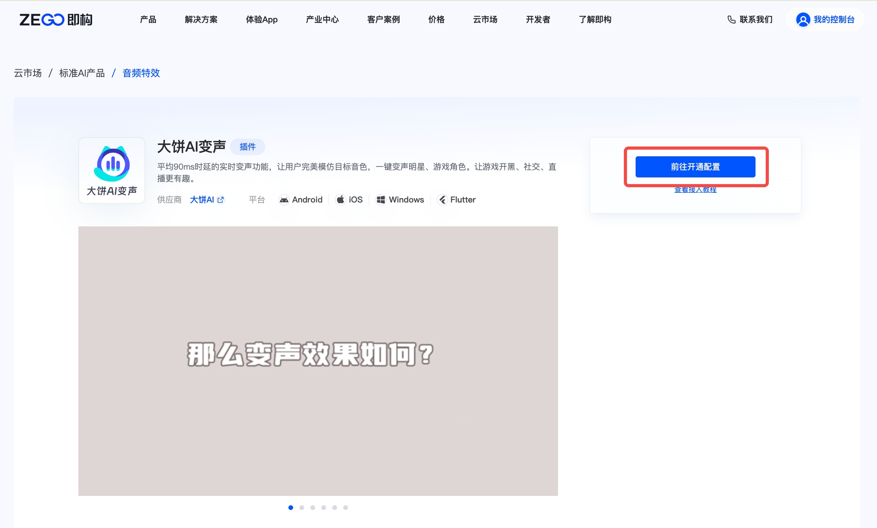Click the Android label text
This screenshot has height=528, width=877.
point(307,200)
